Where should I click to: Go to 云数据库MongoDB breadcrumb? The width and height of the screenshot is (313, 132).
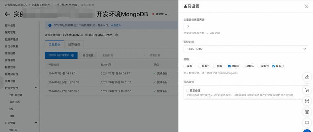point(16,5)
